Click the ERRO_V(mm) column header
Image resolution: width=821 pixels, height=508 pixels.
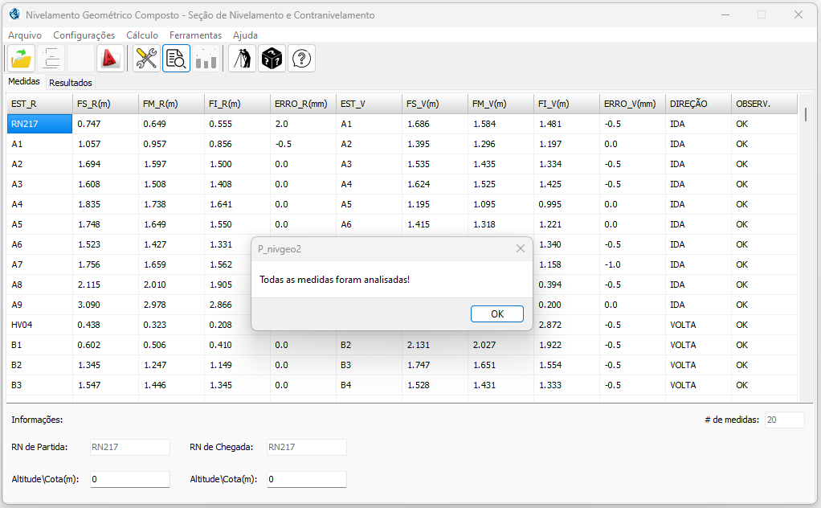pos(632,104)
